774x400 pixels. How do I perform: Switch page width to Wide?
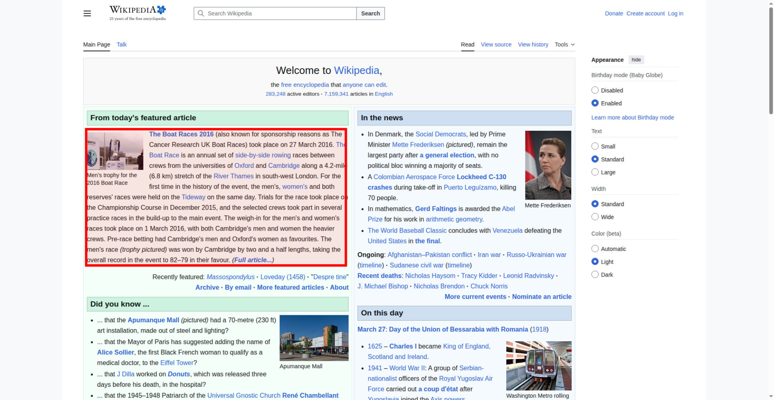595,217
